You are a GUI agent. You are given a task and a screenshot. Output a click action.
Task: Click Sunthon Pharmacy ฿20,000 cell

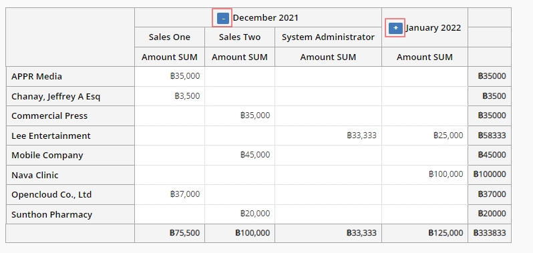(240, 215)
